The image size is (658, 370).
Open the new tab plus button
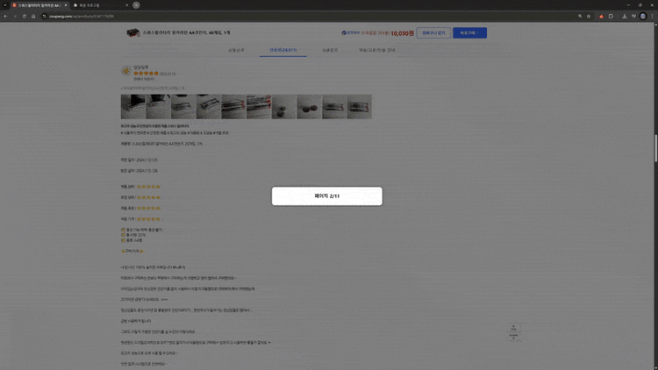click(x=136, y=5)
